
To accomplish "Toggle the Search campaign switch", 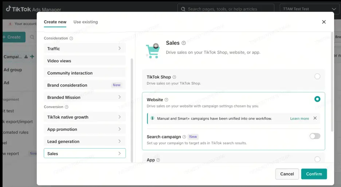I will [x=315, y=136].
